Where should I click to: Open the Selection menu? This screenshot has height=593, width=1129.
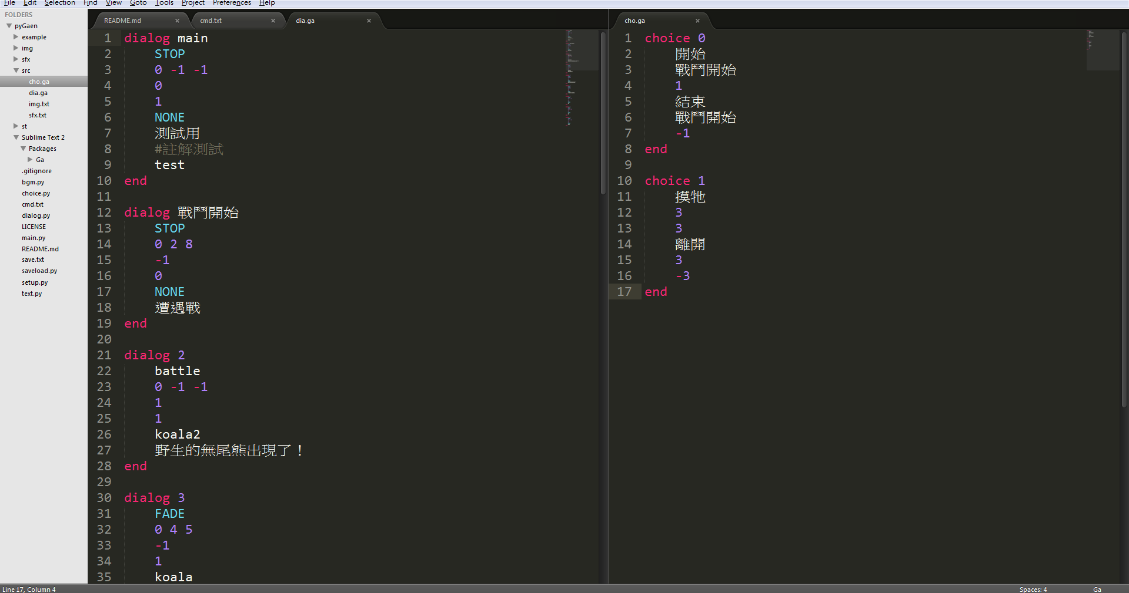pyautogui.click(x=60, y=3)
